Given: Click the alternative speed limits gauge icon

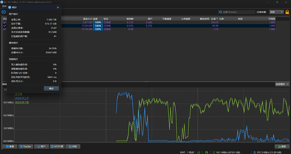Looking at the screenshot, I should [x=207, y=152].
